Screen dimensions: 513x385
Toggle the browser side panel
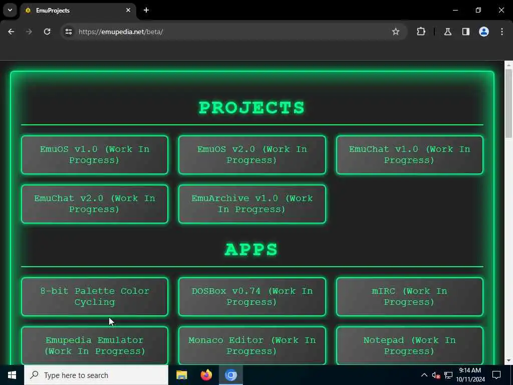[466, 32]
